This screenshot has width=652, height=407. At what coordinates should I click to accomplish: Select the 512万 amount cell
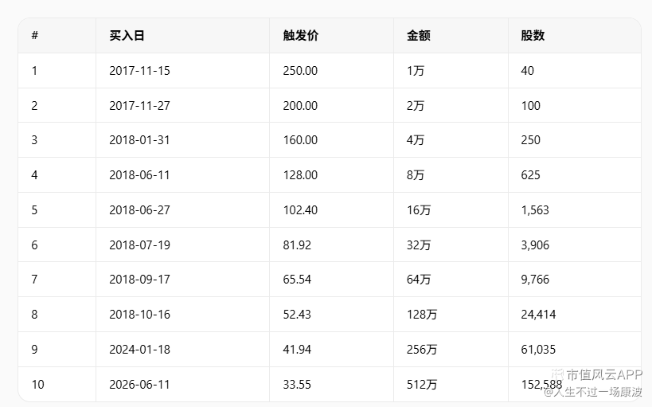point(422,384)
